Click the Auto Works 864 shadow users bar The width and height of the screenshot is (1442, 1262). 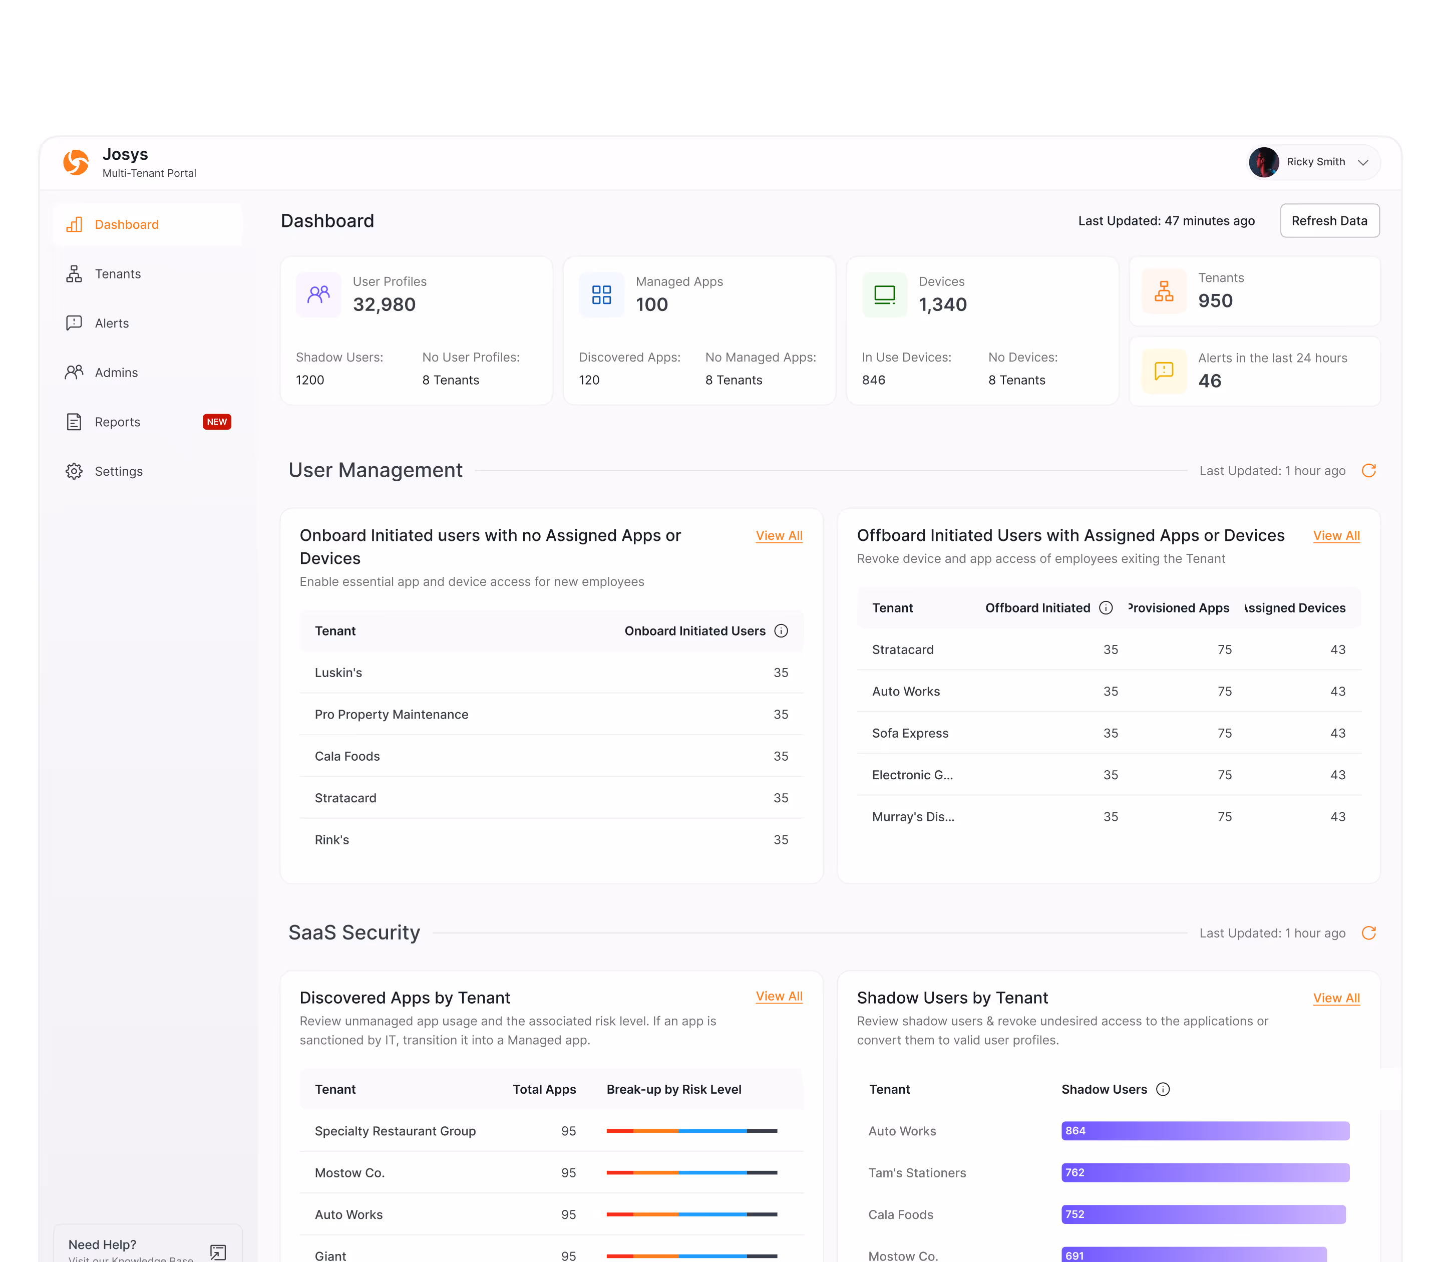point(1205,1130)
